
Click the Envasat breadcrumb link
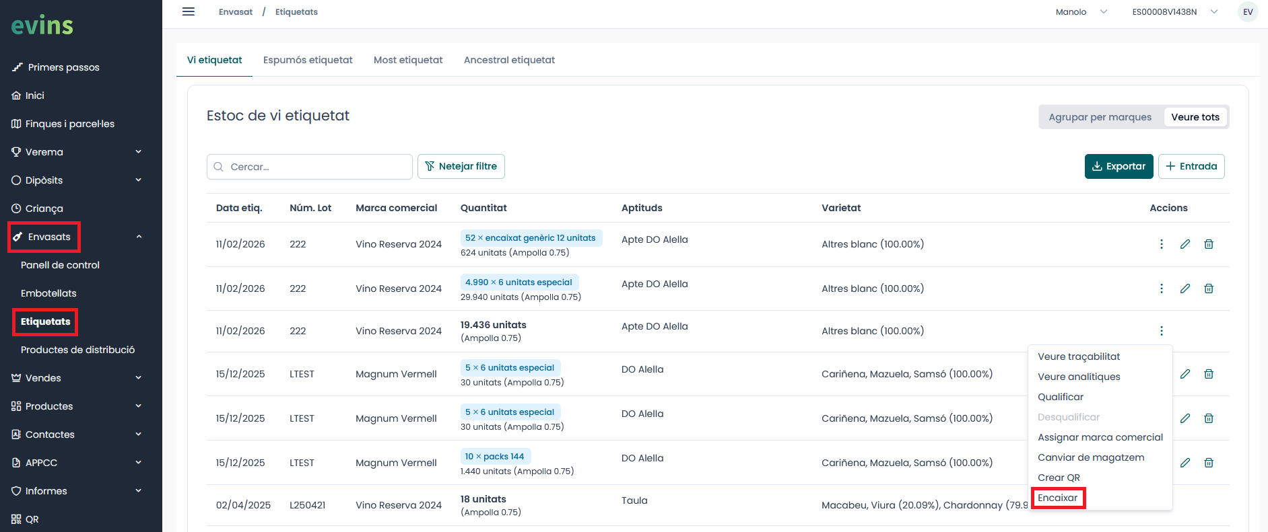click(236, 12)
